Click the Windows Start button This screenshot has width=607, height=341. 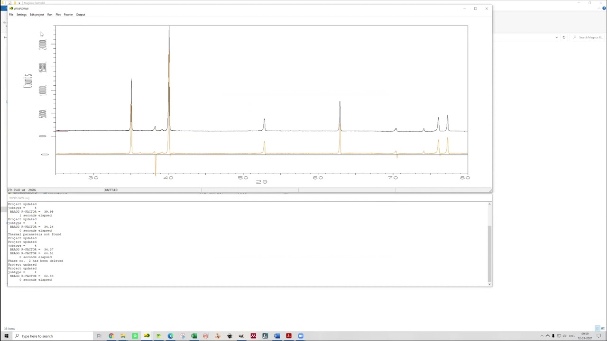[x=6, y=336]
